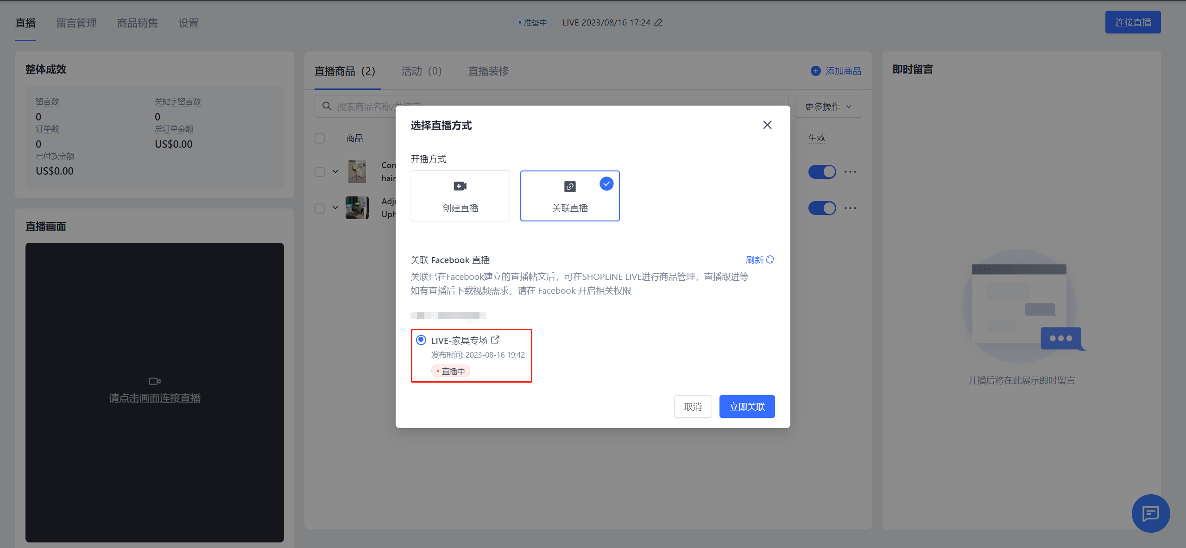This screenshot has height=548, width=1186.
Task: Close the 选择直播方式 dialog
Action: [x=767, y=125]
